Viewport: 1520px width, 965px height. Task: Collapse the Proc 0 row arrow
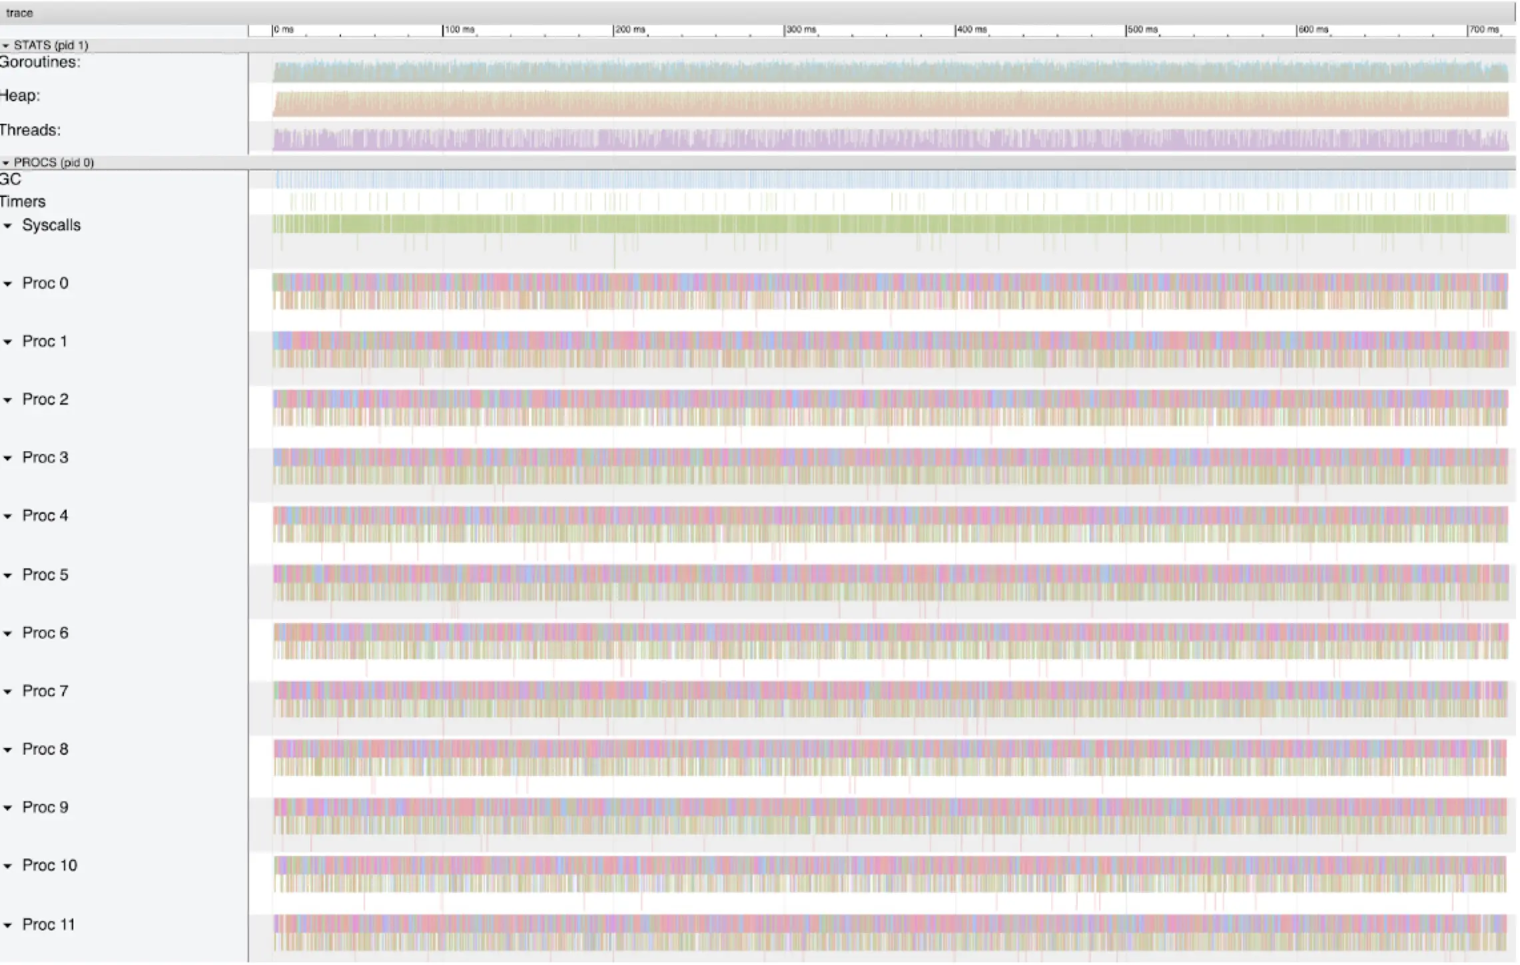pos(8,284)
